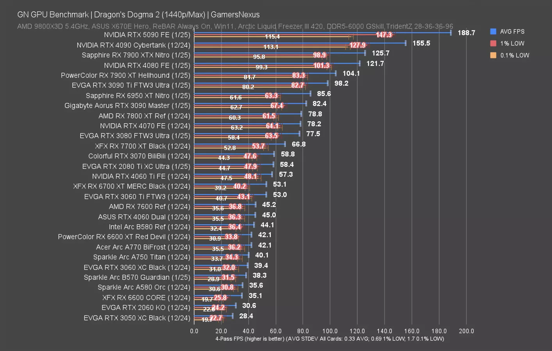Select the 1% LOW legend label
This screenshot has width=552, height=351.
pos(512,43)
